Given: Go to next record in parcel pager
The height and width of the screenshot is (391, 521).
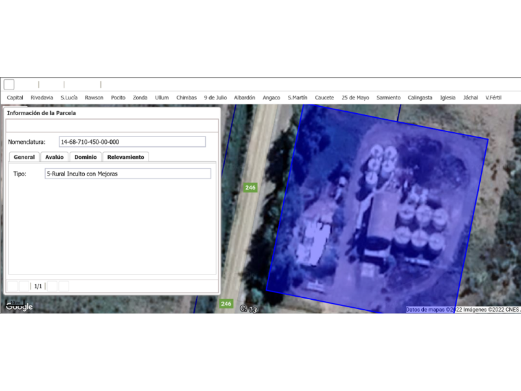Looking at the screenshot, I should point(52,286).
